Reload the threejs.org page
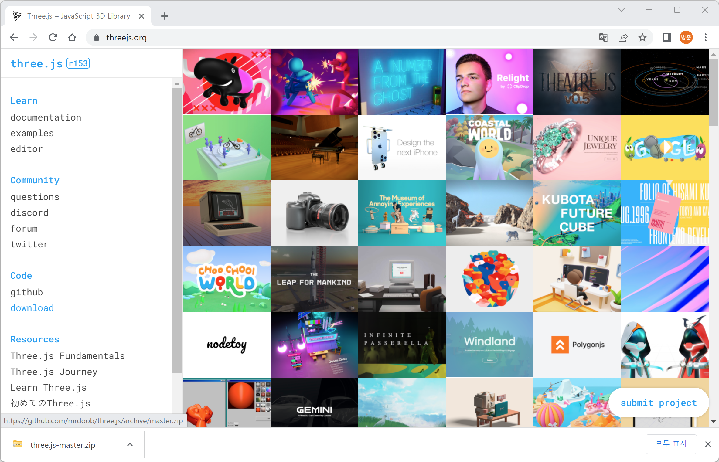Viewport: 719px width, 462px height. 53,37
